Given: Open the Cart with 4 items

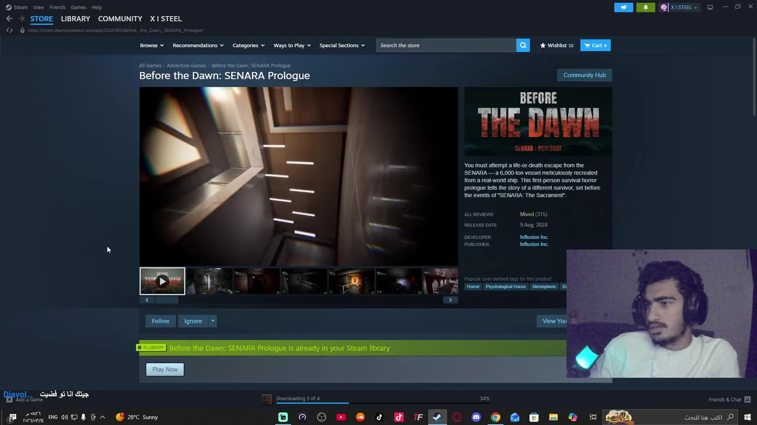Looking at the screenshot, I should point(596,45).
